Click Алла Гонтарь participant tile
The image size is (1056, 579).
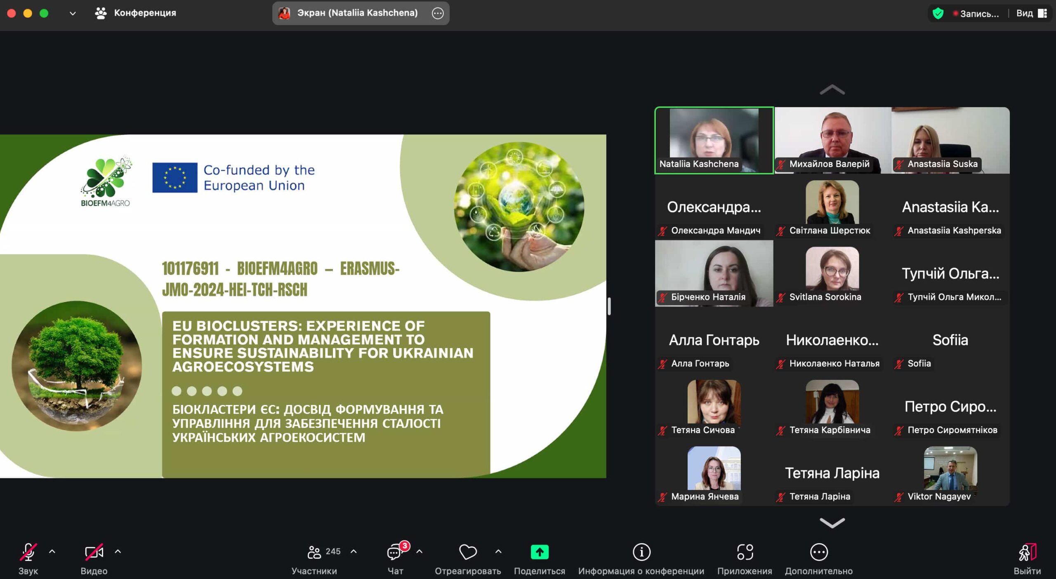(714, 340)
